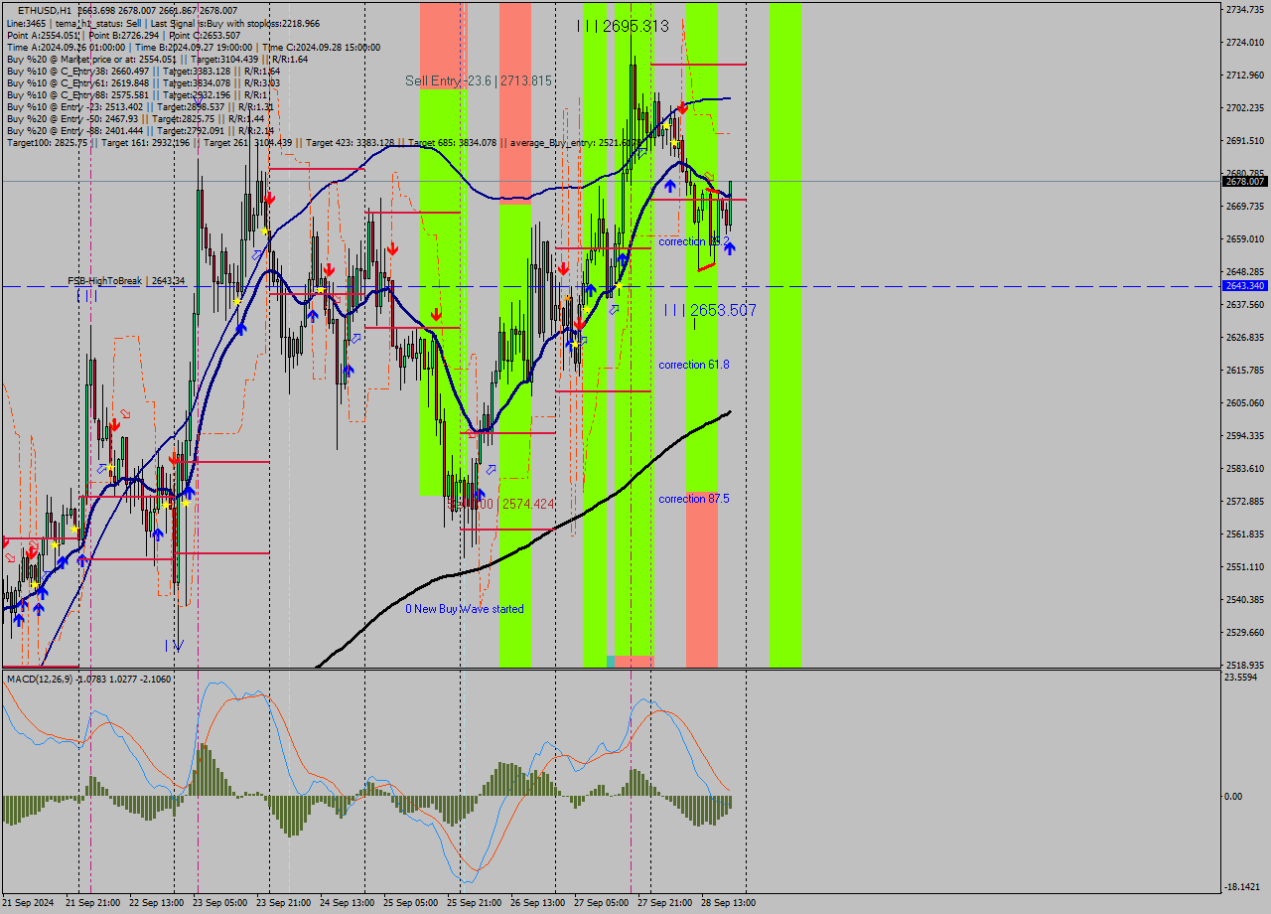Click the 'Point A:2554.051' info line
This screenshot has width=1271, height=914.
[x=123, y=35]
